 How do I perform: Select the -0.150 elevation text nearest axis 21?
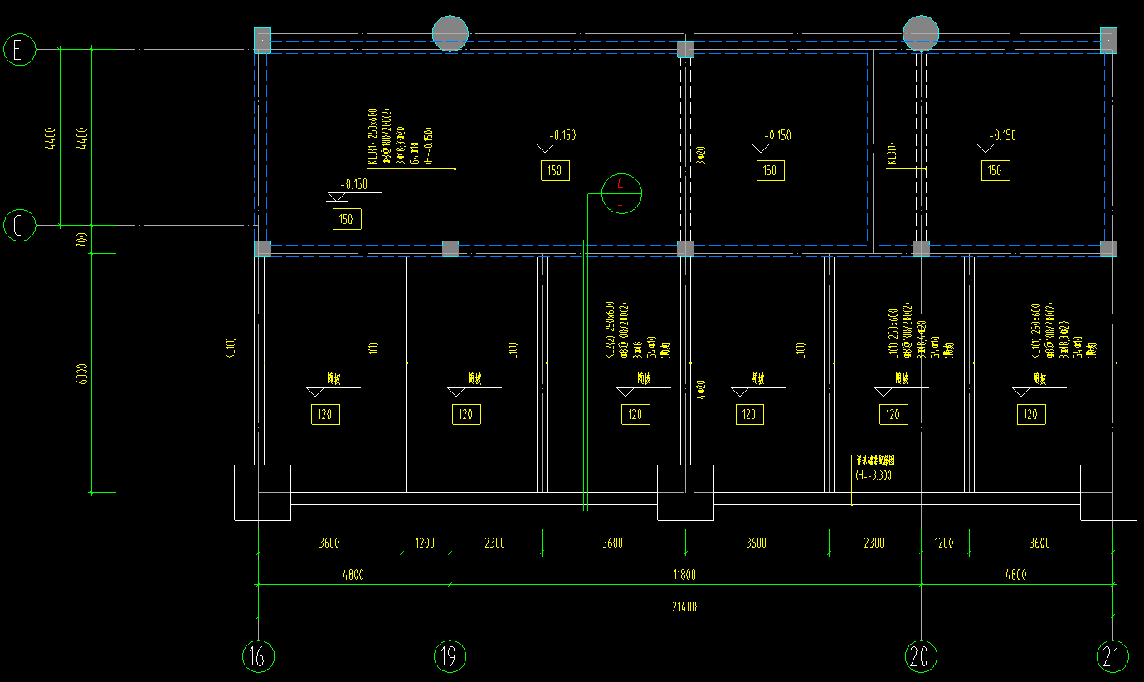(x=1003, y=135)
